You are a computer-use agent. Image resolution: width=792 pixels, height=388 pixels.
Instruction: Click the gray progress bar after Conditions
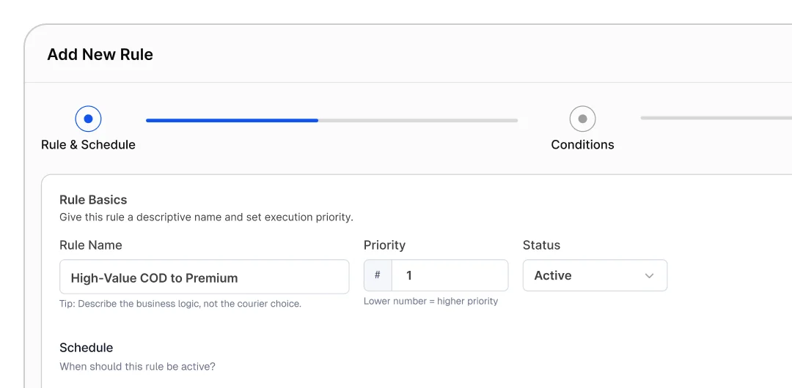(716, 118)
